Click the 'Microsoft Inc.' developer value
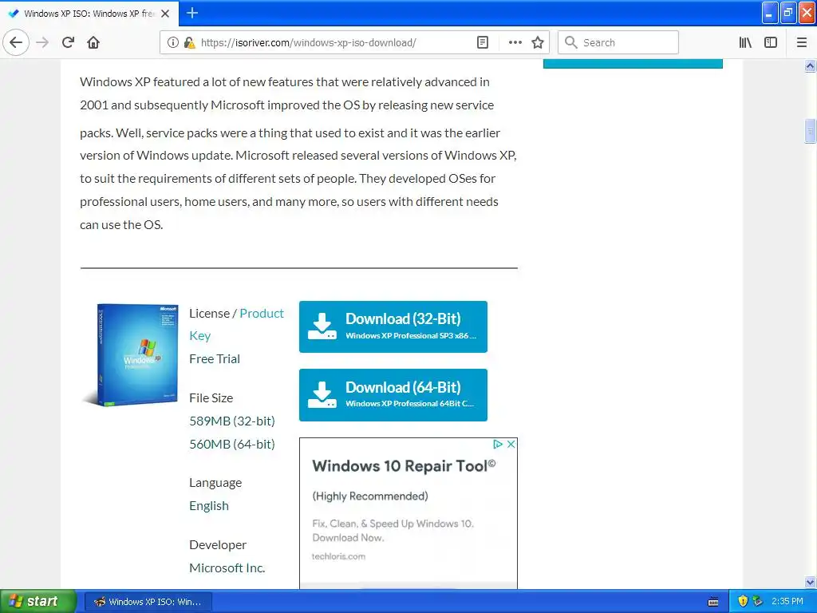Screen dimensions: 817x613 pyautogui.click(x=227, y=568)
